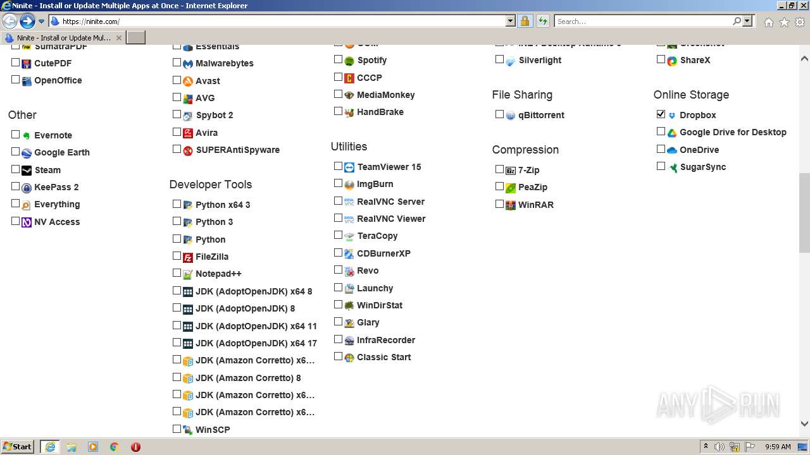Image resolution: width=810 pixels, height=455 pixels.
Task: Check the MediaMonkey checkbox
Action: tap(338, 94)
